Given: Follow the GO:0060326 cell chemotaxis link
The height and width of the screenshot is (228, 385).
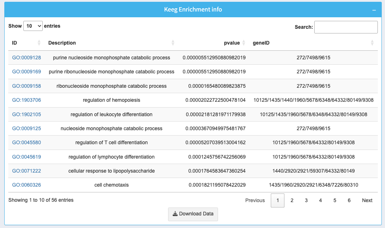Looking at the screenshot, I should pyautogui.click(x=27, y=185).
